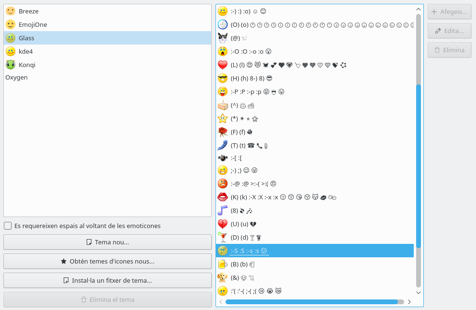Image resolution: width=476 pixels, height=310 pixels.
Task: Click the red lips kiss emoticon
Action: [223, 197]
